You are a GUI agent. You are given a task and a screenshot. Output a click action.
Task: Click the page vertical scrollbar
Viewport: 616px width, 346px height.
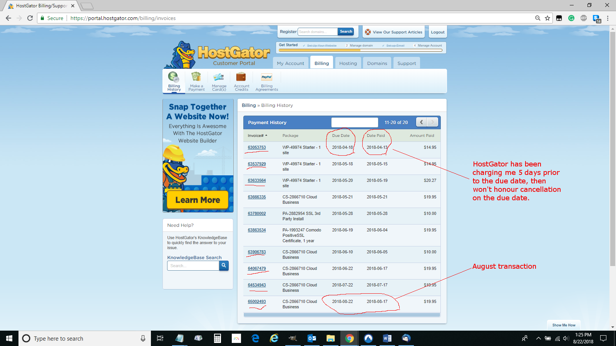[x=613, y=149]
